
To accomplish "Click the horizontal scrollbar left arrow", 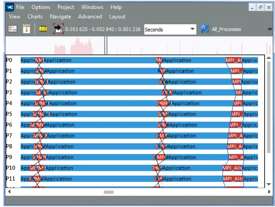I will (x=9, y=192).
